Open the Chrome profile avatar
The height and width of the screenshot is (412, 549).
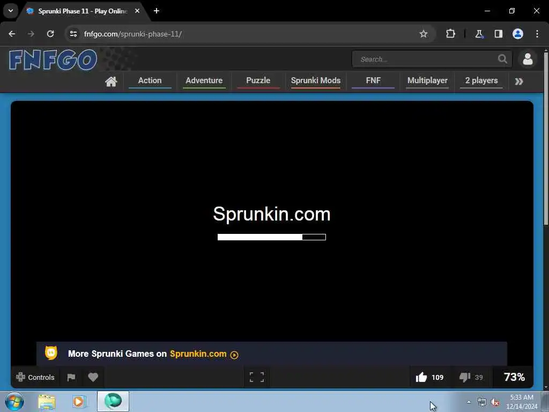pyautogui.click(x=518, y=34)
